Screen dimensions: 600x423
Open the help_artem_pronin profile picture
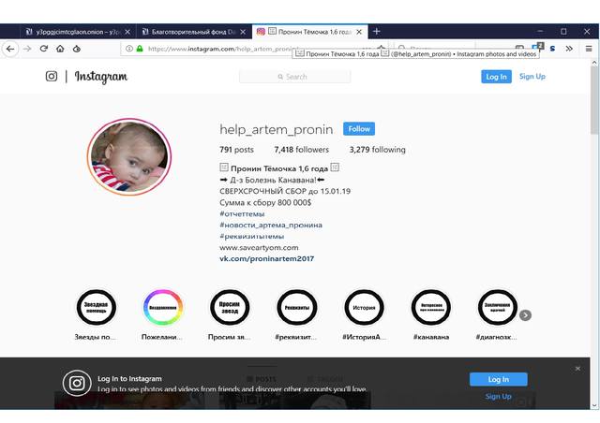pyautogui.click(x=129, y=156)
